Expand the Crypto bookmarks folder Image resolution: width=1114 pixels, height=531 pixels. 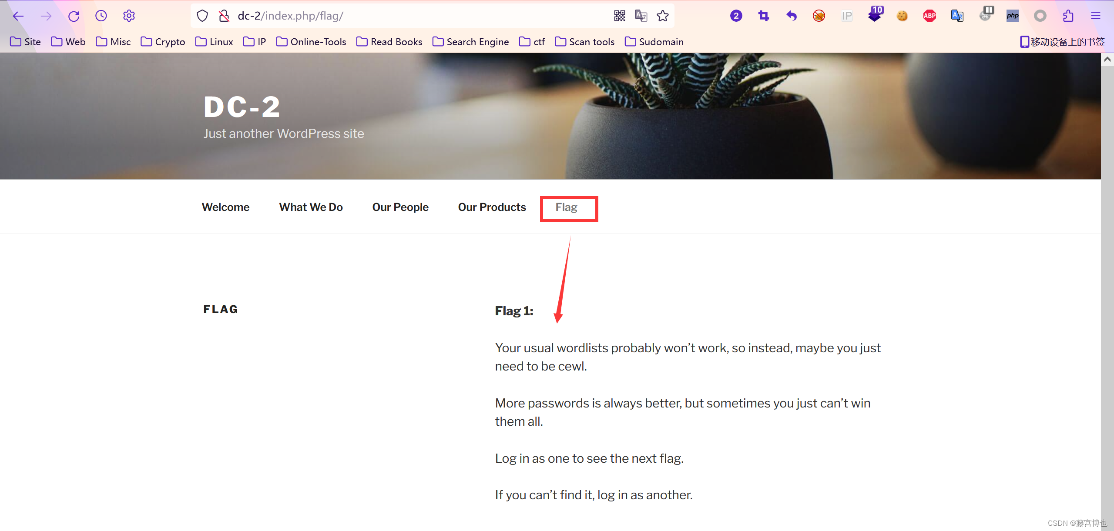(x=163, y=42)
